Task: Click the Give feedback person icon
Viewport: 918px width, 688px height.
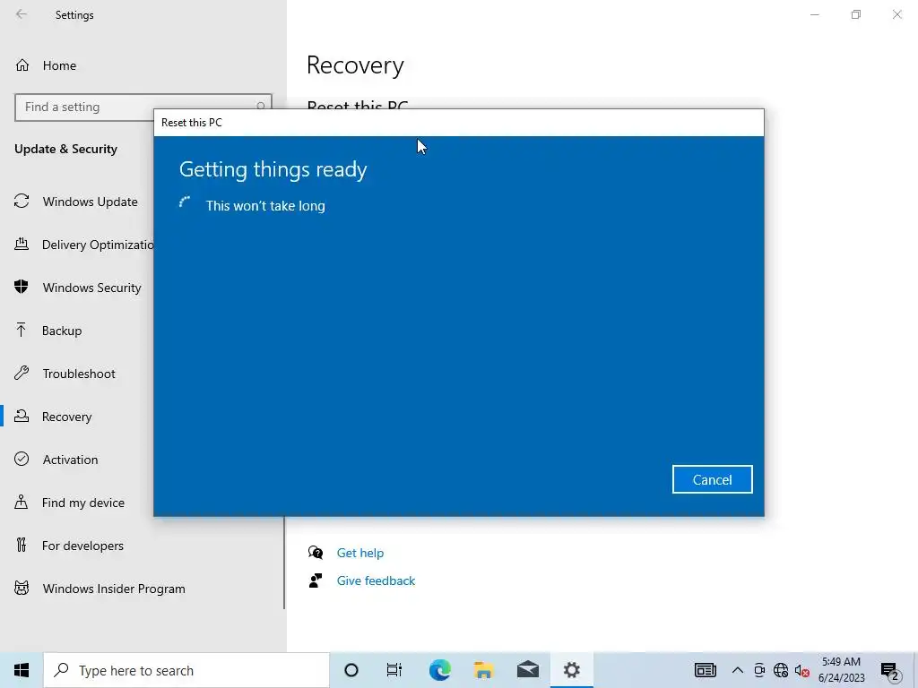Action: (x=316, y=580)
